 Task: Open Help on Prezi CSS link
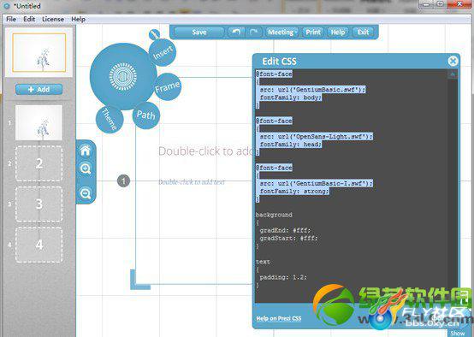[x=279, y=318]
